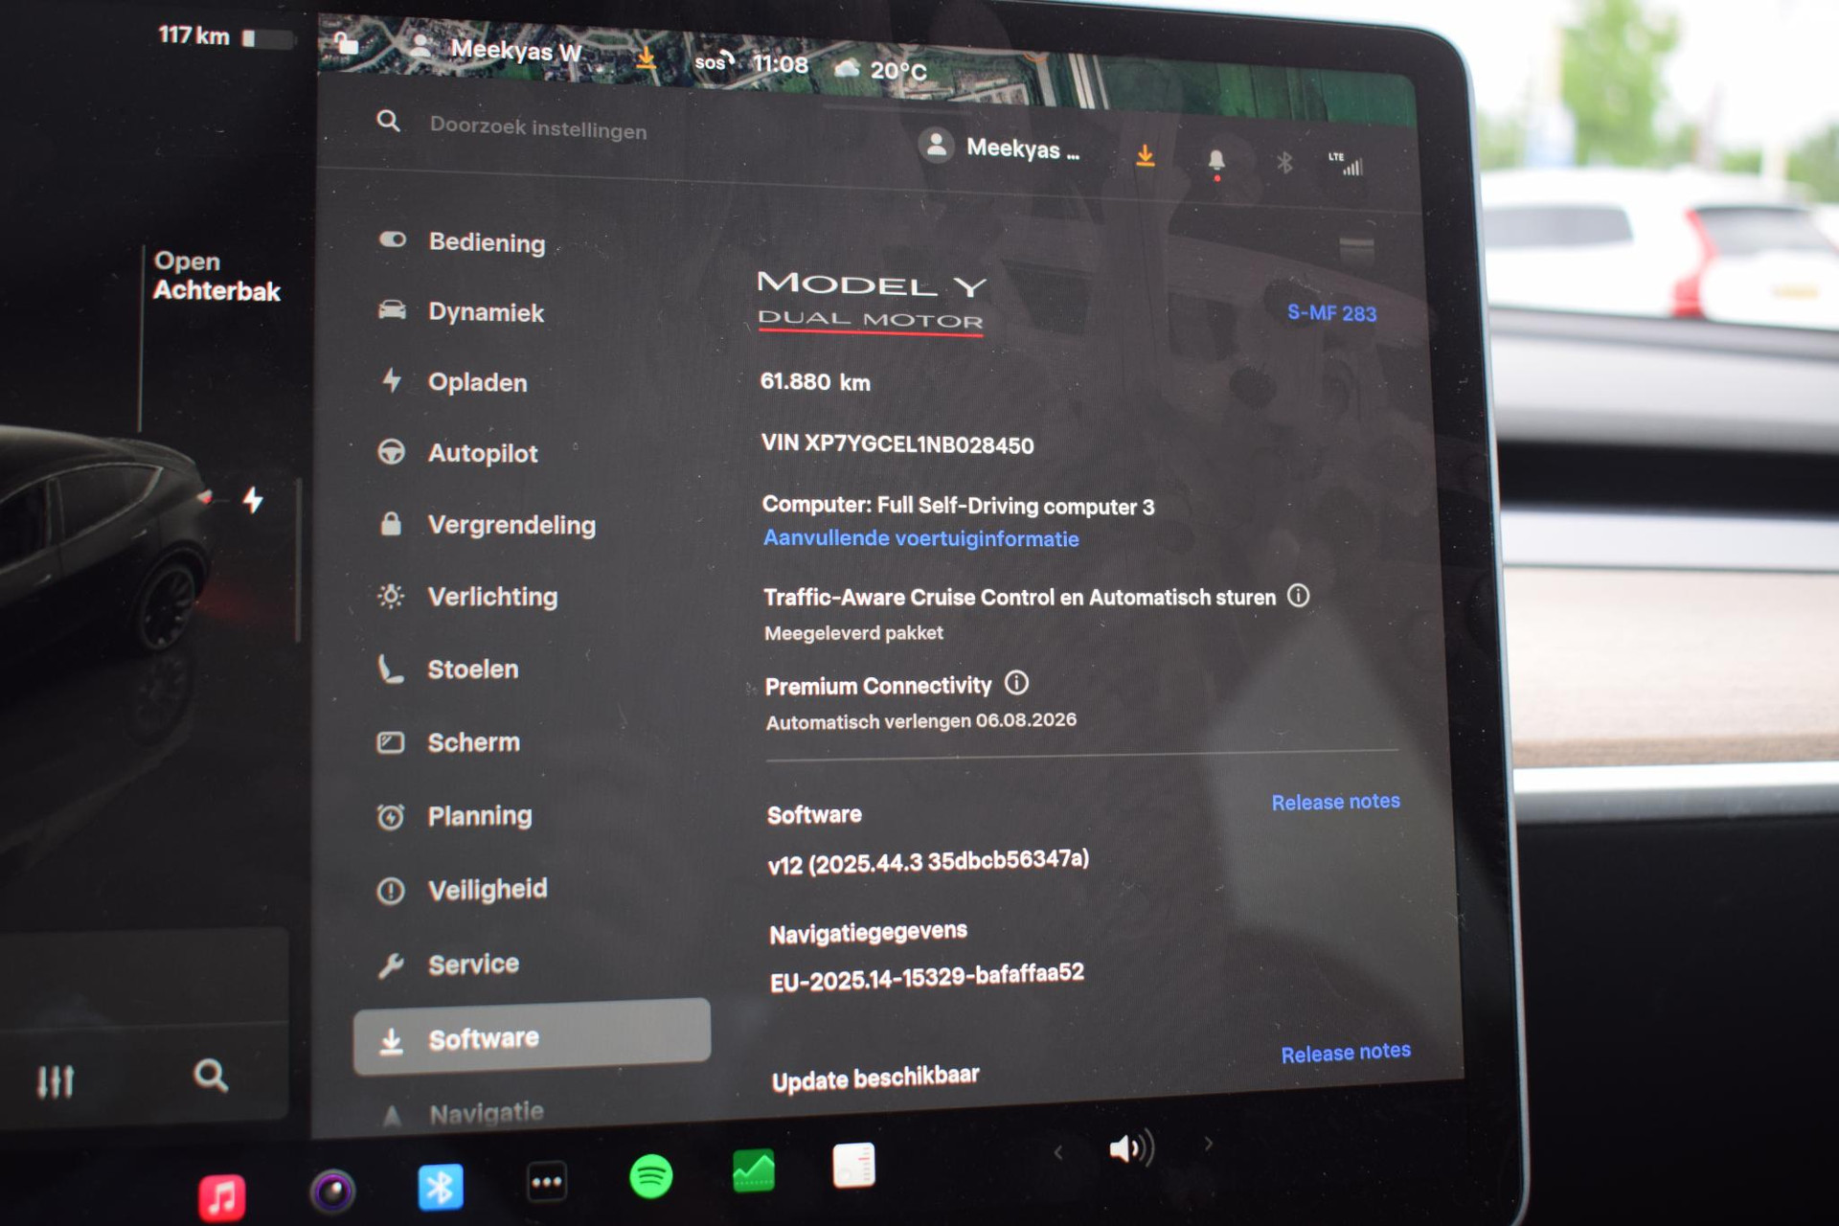Open the Service menu
Image resolution: width=1839 pixels, height=1226 pixels.
449,964
